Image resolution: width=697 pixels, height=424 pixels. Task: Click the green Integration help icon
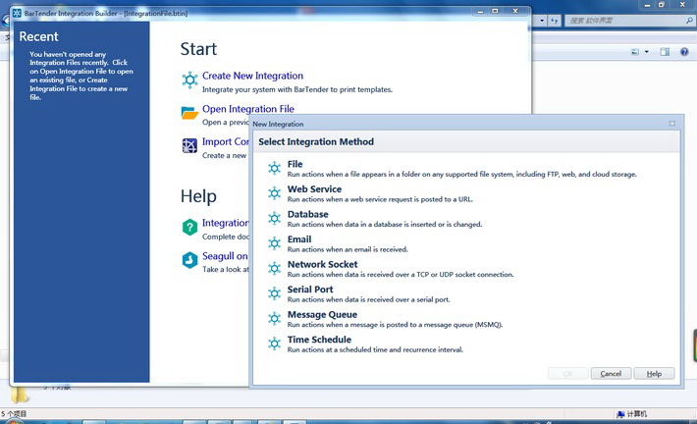189,228
